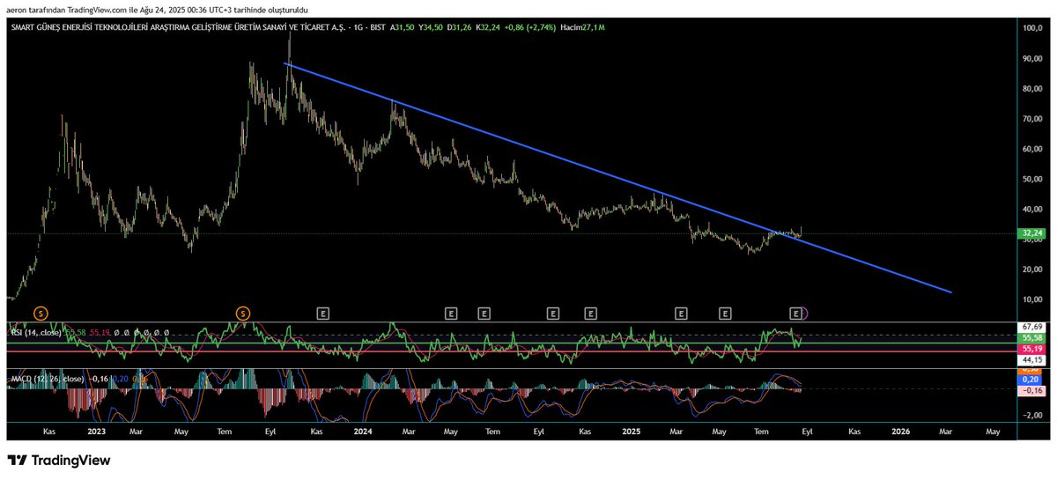
Task: Click the orange S marker in late 2022
Action: (x=41, y=313)
